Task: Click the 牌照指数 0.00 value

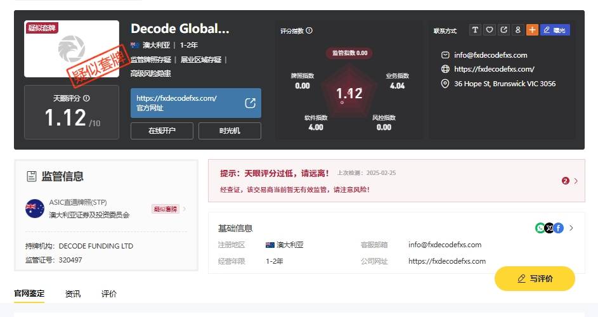Action: click(x=302, y=86)
